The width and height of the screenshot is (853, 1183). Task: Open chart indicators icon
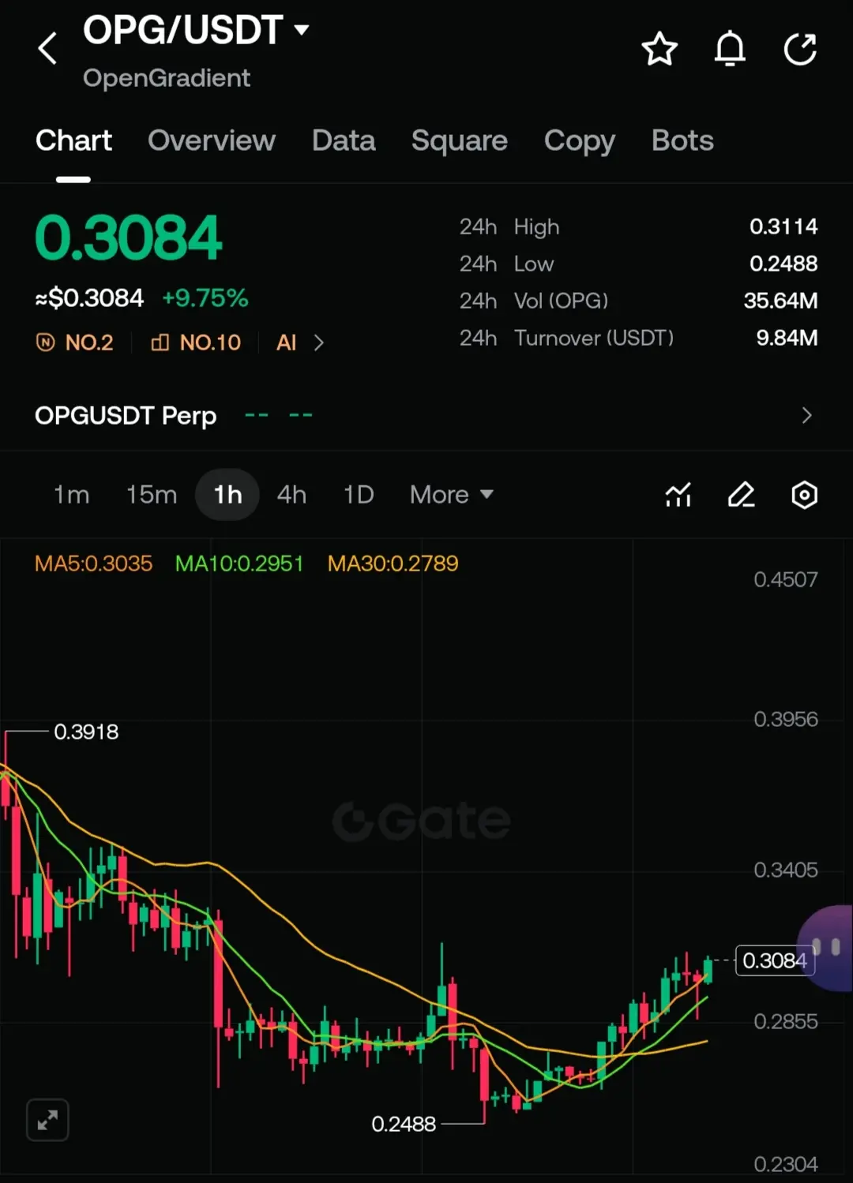click(678, 495)
